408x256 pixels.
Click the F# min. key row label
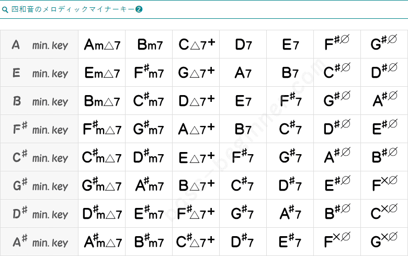tap(40, 129)
